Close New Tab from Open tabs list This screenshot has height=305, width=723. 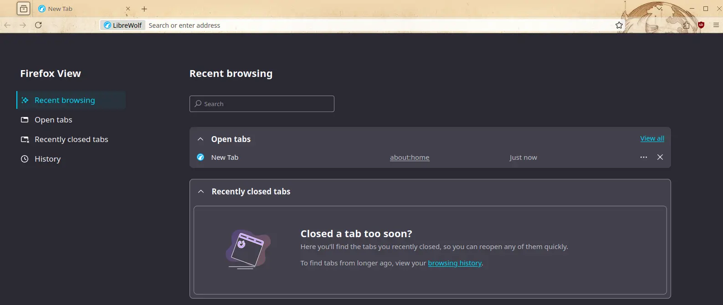660,157
